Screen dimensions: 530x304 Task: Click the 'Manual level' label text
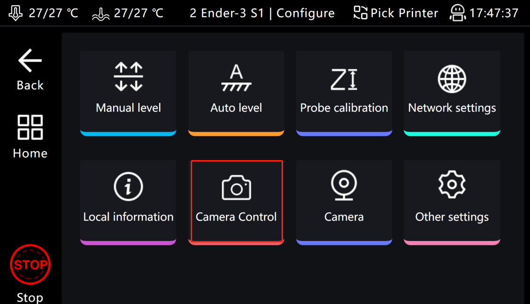(128, 108)
